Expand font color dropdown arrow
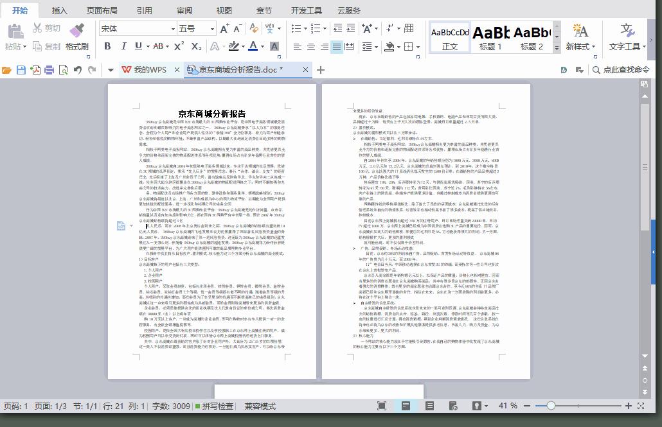The height and width of the screenshot is (427, 662). pyautogui.click(x=263, y=46)
